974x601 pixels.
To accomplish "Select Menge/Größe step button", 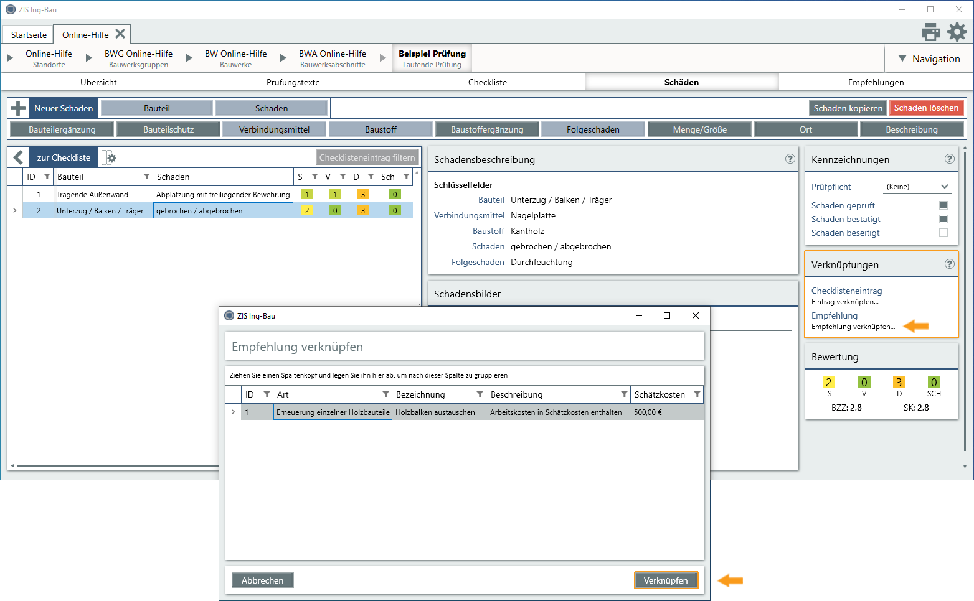I will (700, 129).
